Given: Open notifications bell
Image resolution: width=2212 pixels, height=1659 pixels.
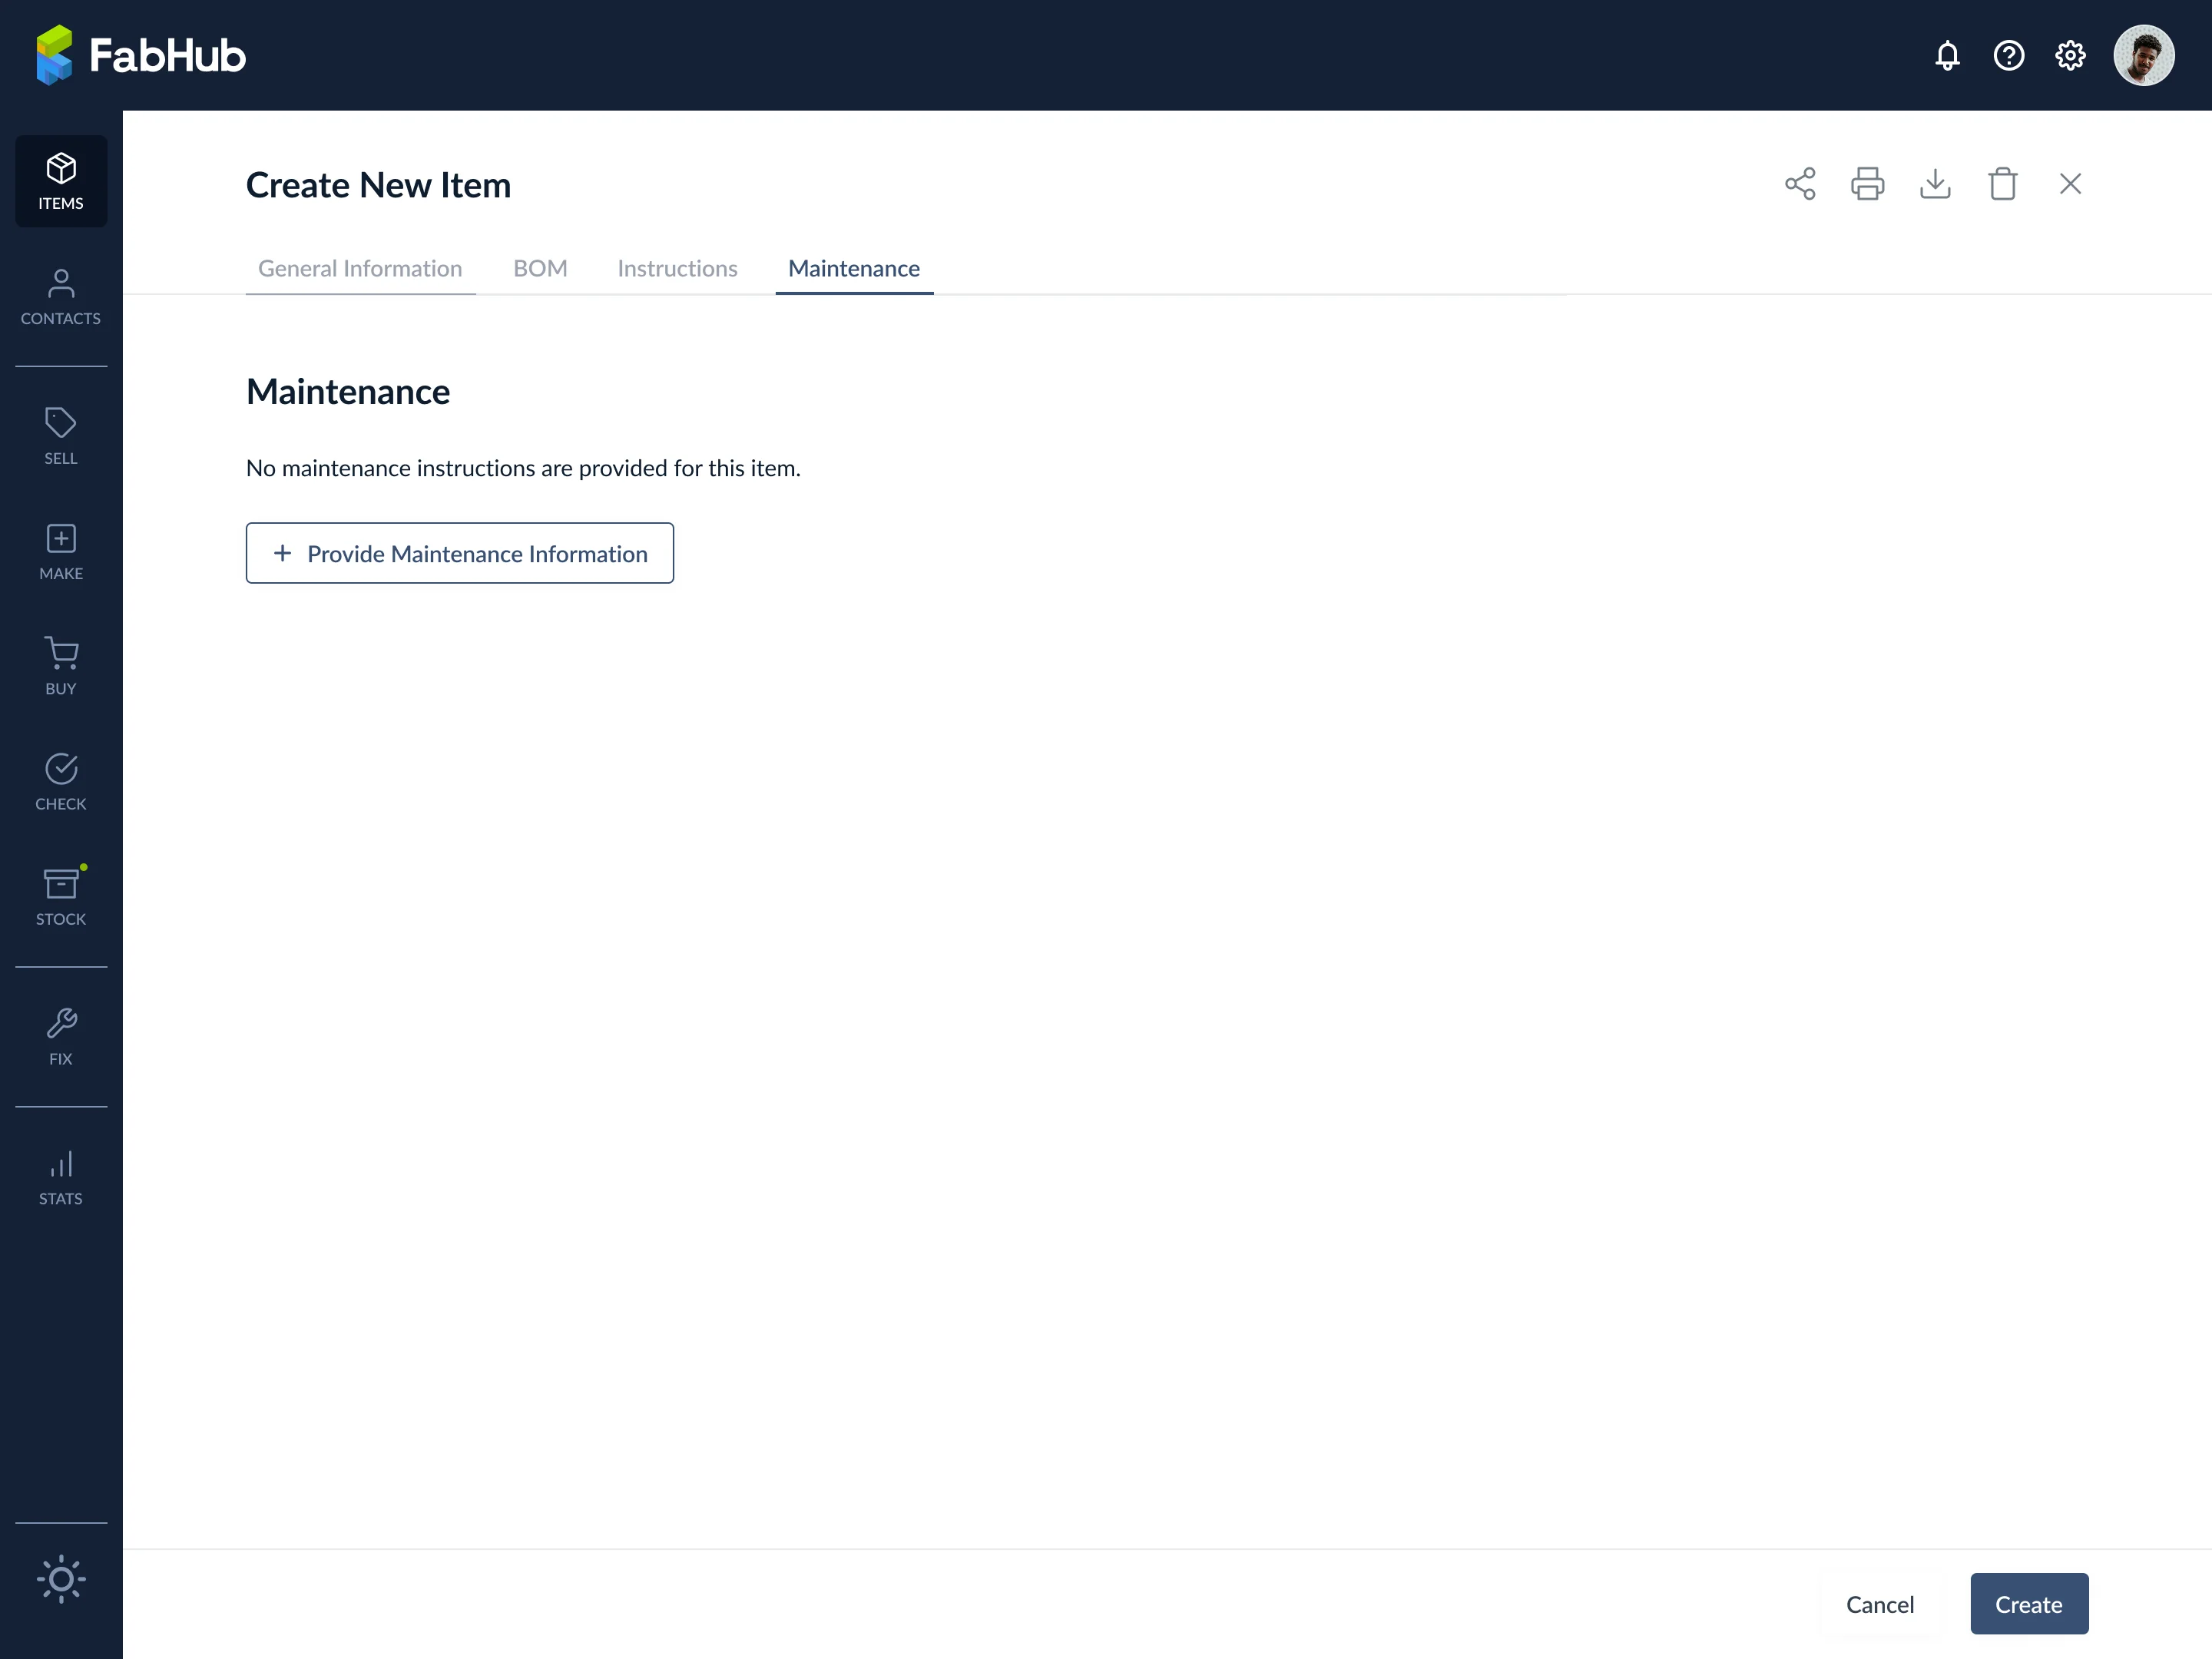Looking at the screenshot, I should coord(1947,55).
